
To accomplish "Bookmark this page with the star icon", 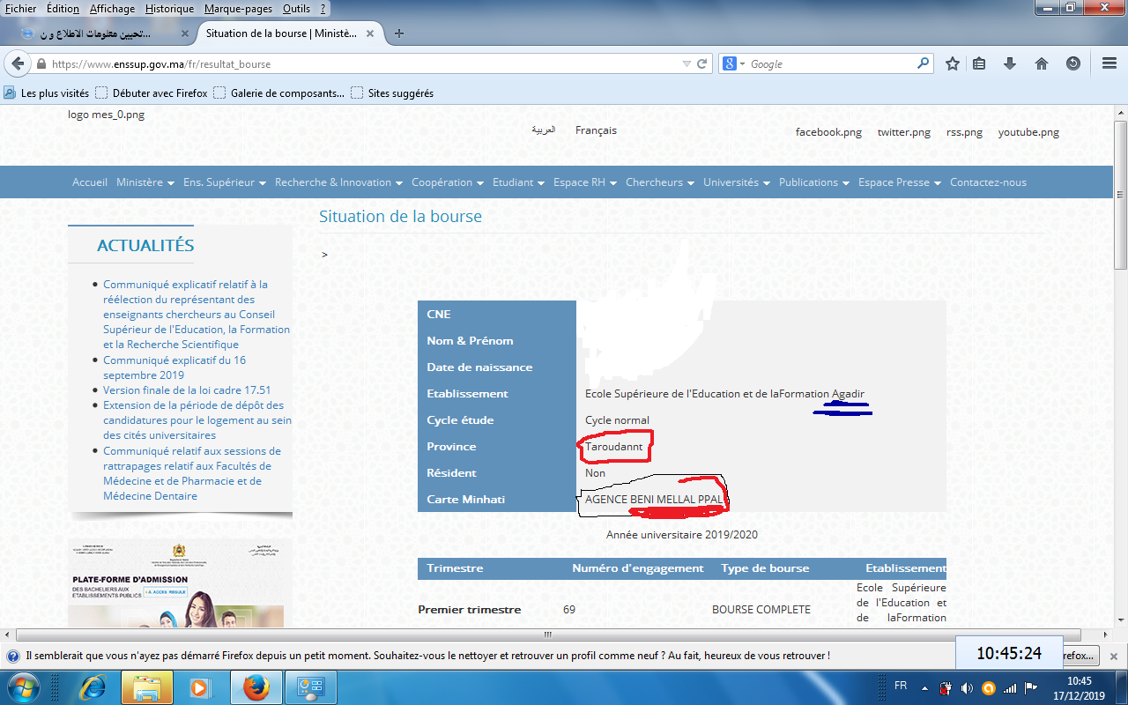I will pos(953,63).
